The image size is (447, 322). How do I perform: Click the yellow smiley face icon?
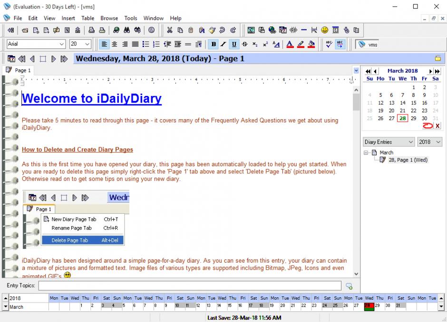tap(325, 30)
